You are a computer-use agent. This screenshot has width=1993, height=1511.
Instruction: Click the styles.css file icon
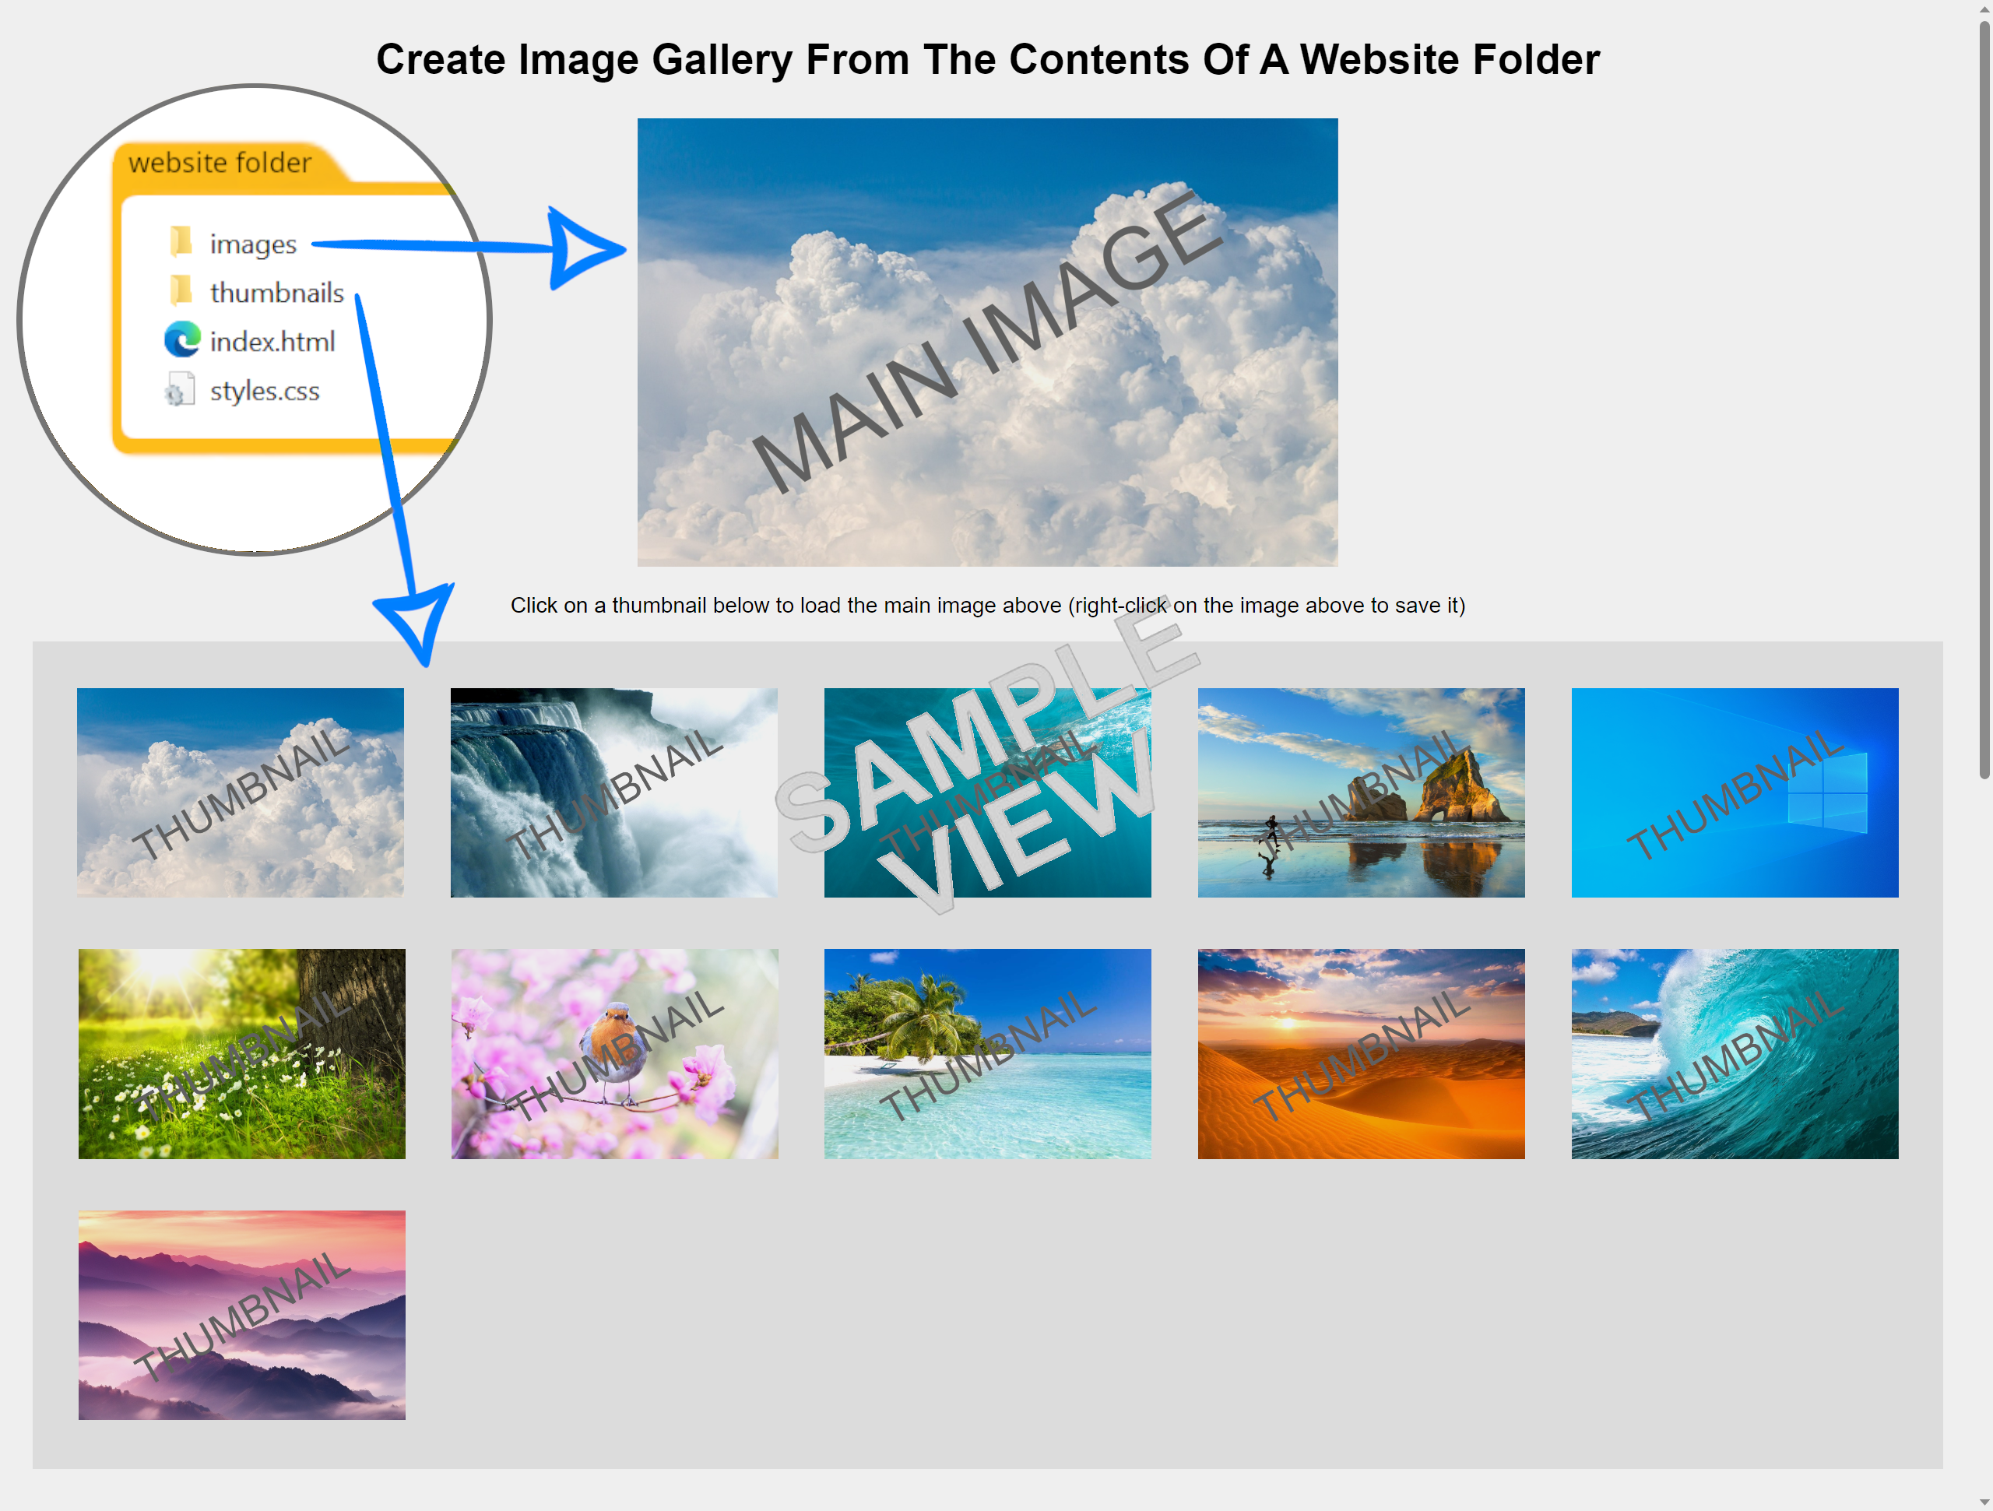pos(180,389)
